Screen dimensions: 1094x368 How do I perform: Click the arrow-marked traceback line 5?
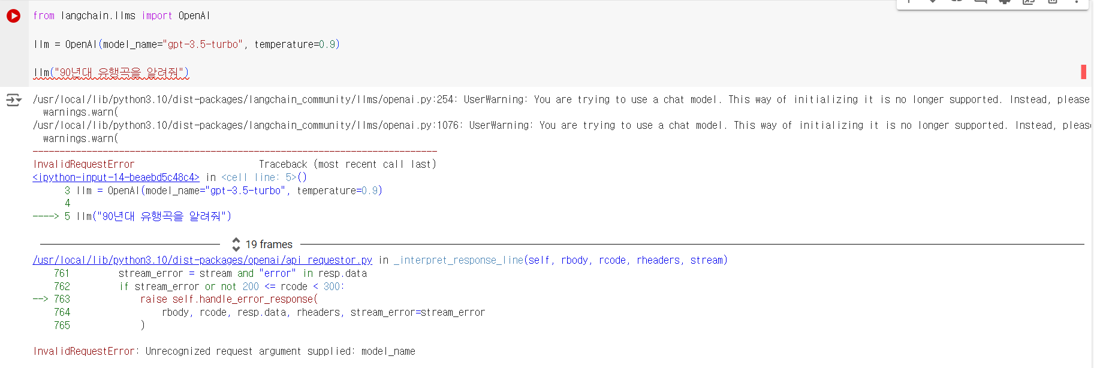[132, 216]
